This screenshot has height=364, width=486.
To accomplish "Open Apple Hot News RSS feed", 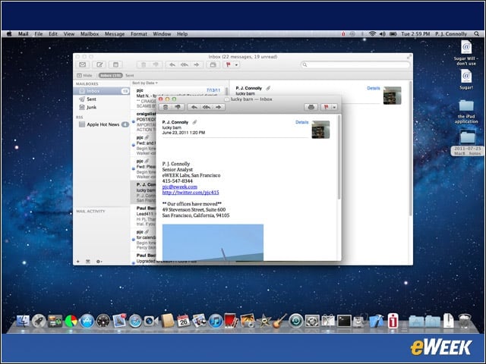I will point(102,124).
